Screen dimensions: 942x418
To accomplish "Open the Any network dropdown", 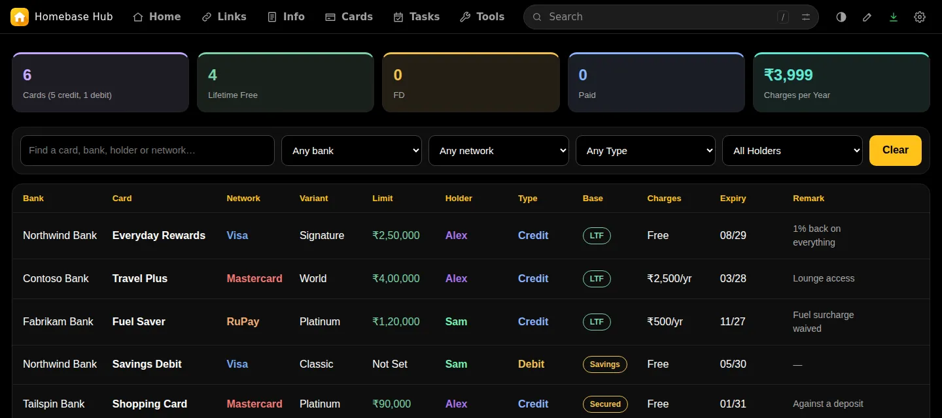I will click(x=498, y=150).
